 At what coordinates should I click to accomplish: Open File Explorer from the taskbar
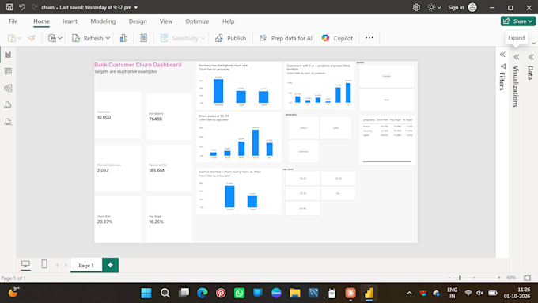(x=295, y=293)
